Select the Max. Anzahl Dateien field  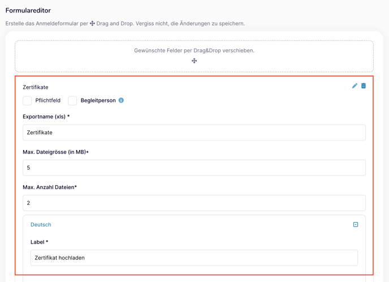[x=194, y=203]
